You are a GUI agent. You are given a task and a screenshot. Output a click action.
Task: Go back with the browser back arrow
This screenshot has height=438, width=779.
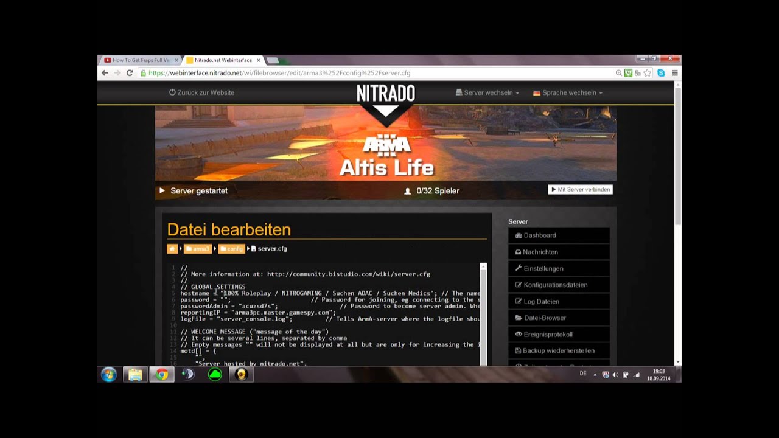pyautogui.click(x=105, y=73)
